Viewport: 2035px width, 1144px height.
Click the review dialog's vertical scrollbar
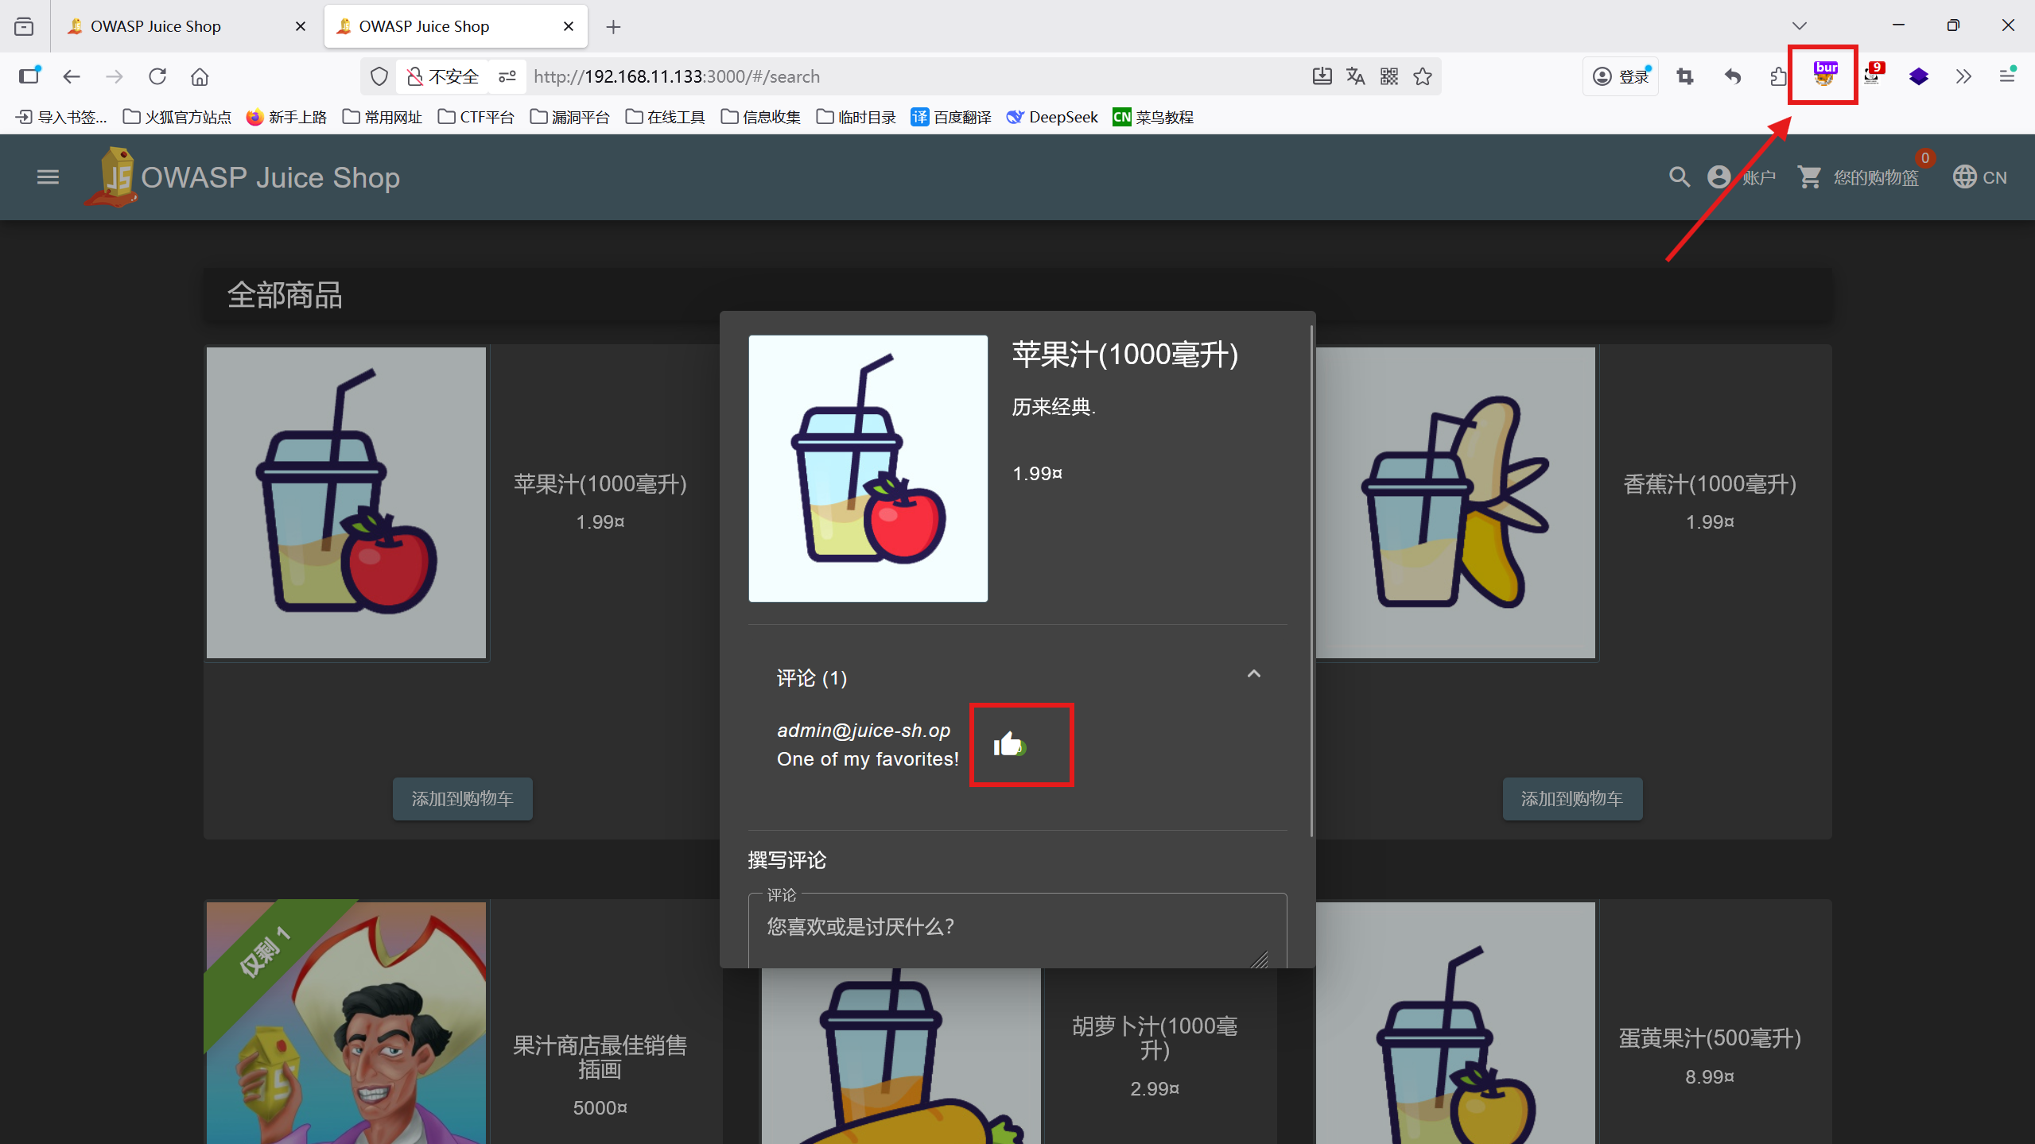click(x=1311, y=580)
